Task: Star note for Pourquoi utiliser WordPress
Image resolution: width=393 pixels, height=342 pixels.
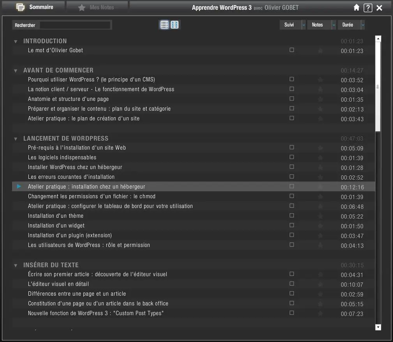Action: click(320, 80)
